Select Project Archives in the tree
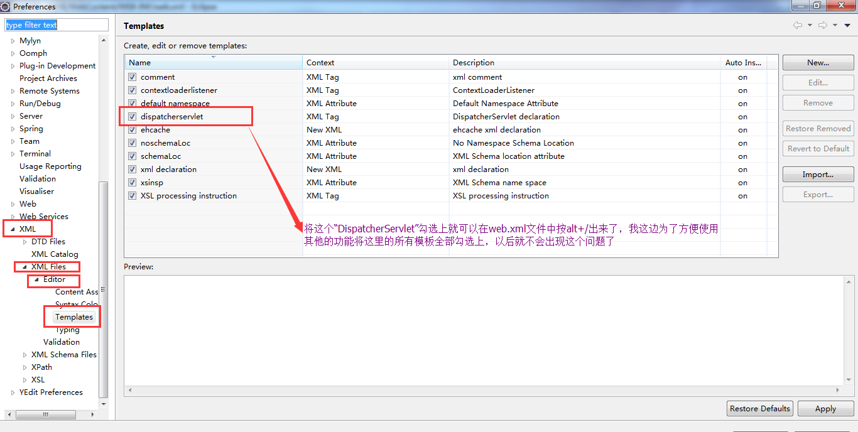 [x=48, y=78]
